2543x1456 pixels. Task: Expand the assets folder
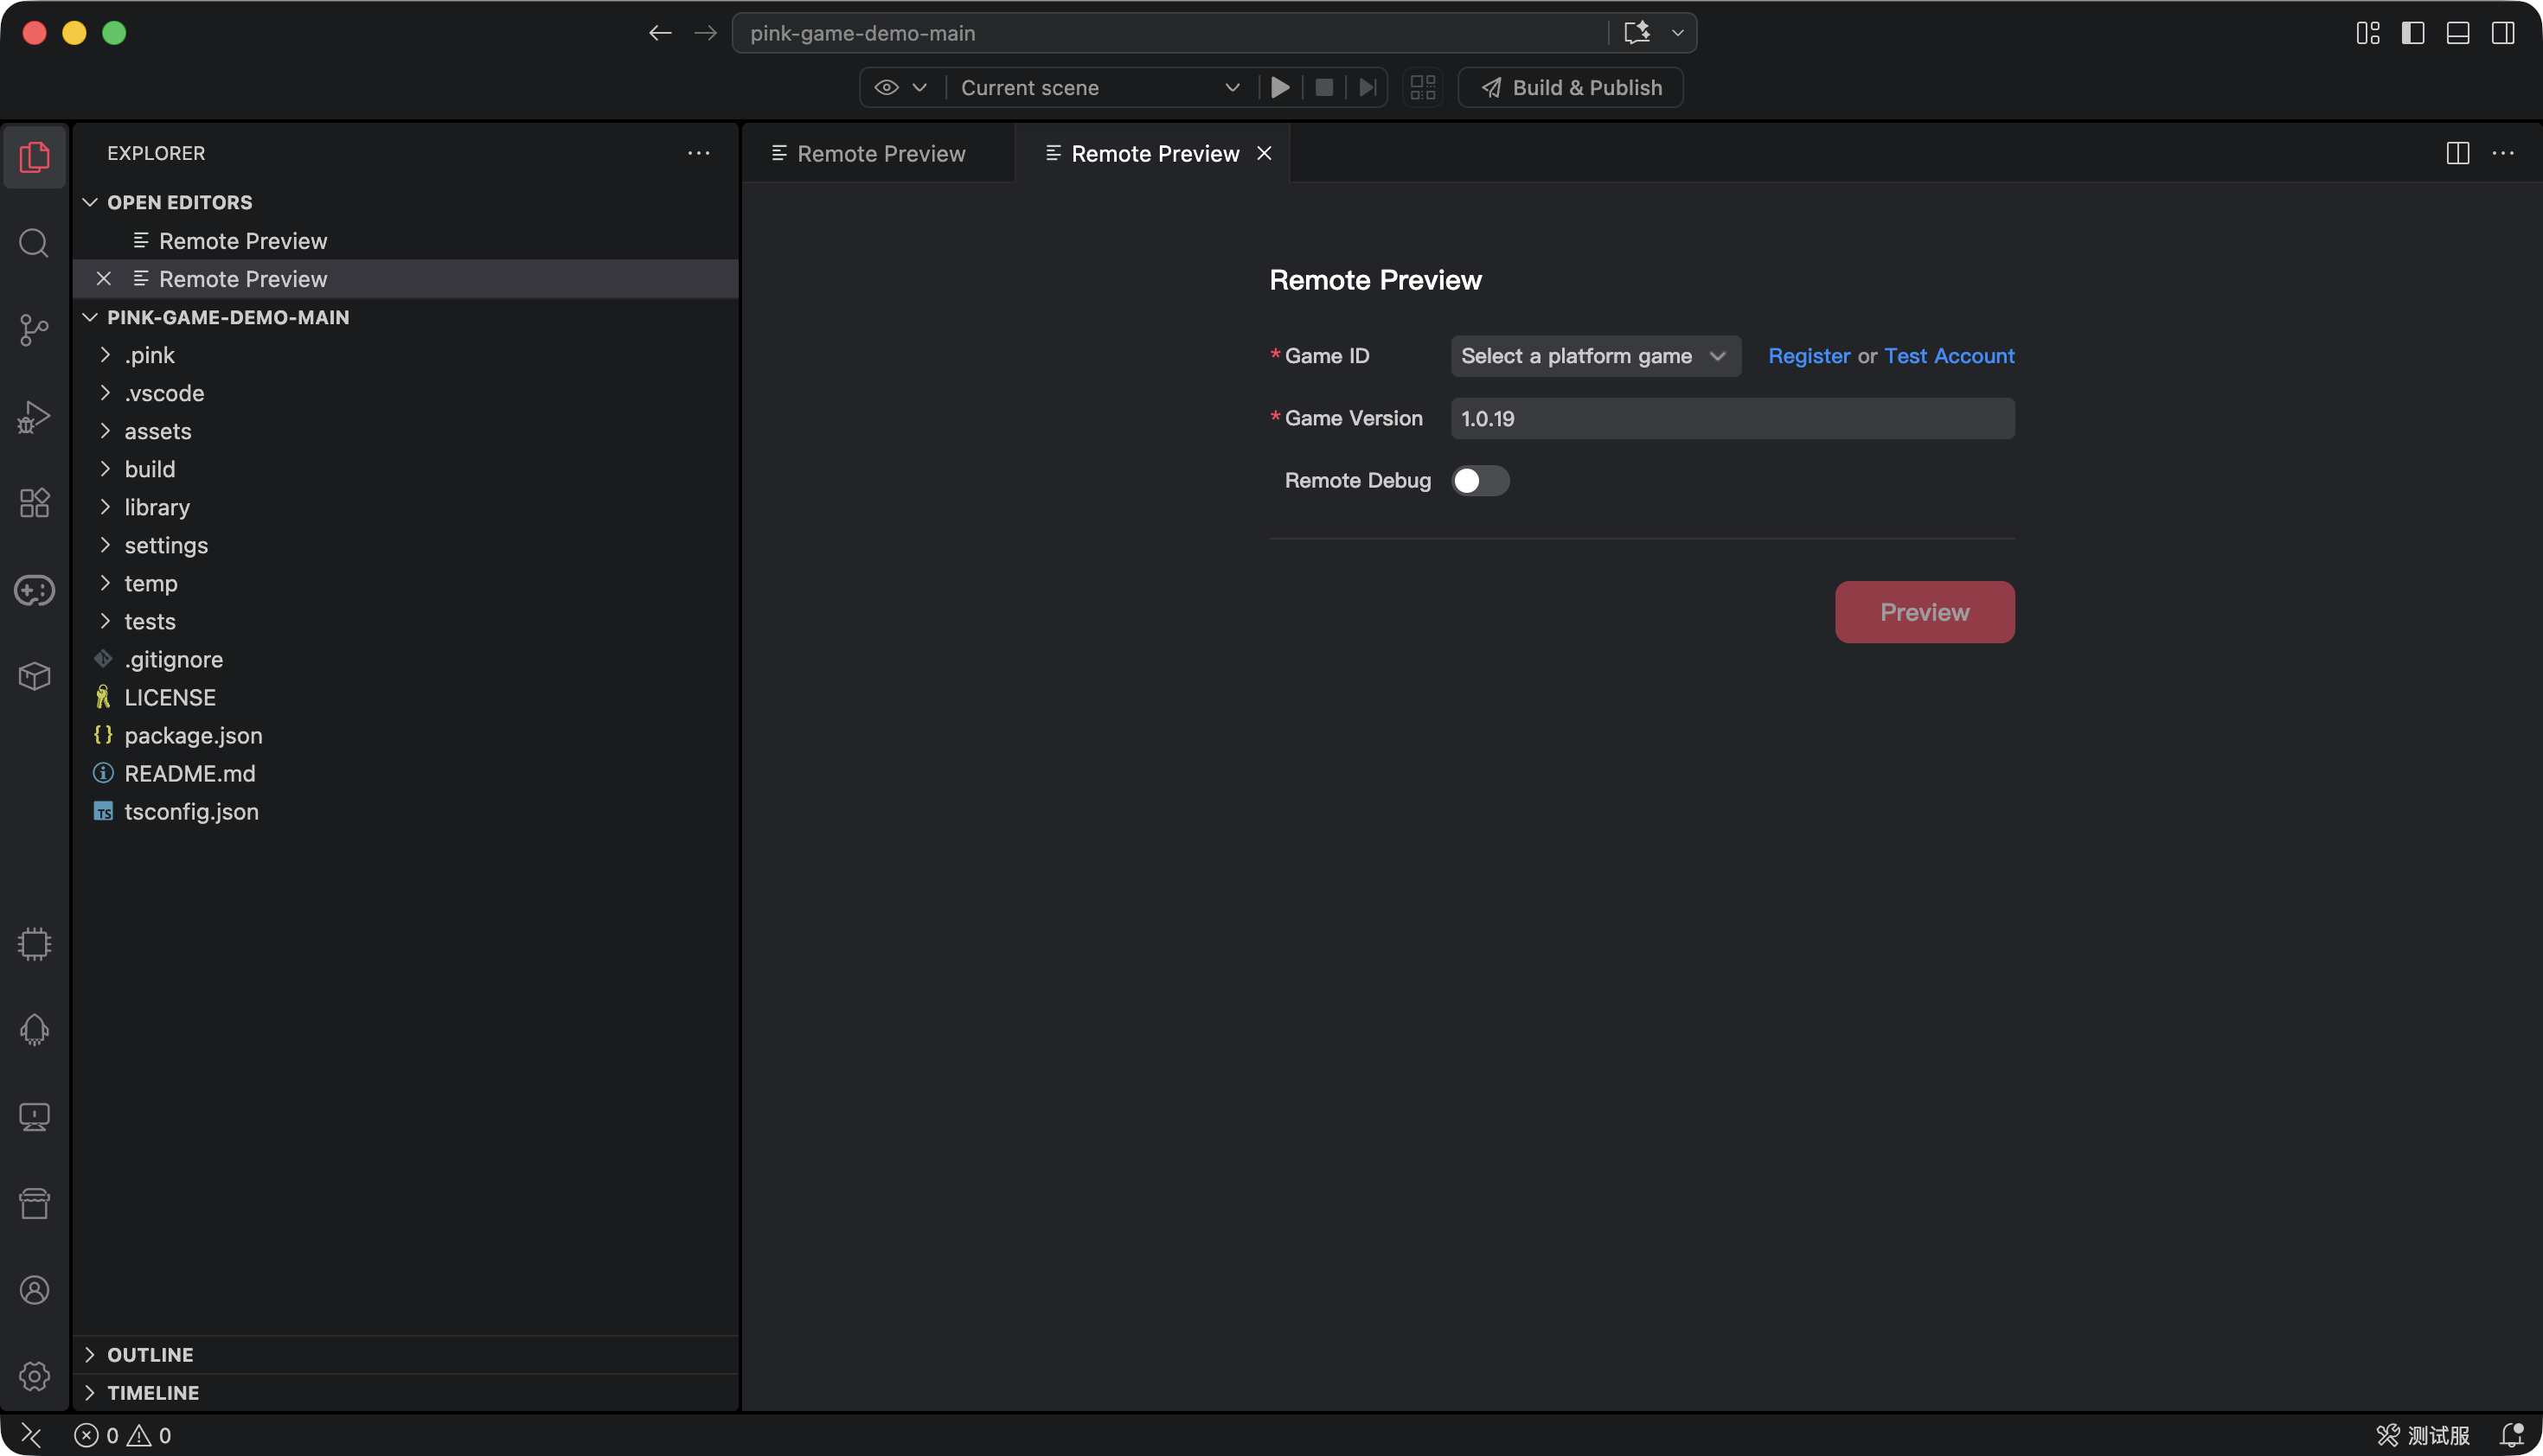tap(405, 431)
